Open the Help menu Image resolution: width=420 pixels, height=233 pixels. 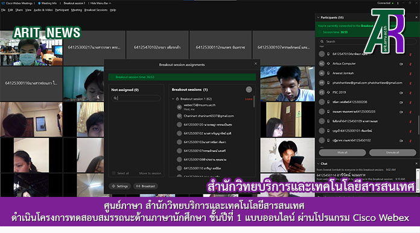click(x=113, y=10)
